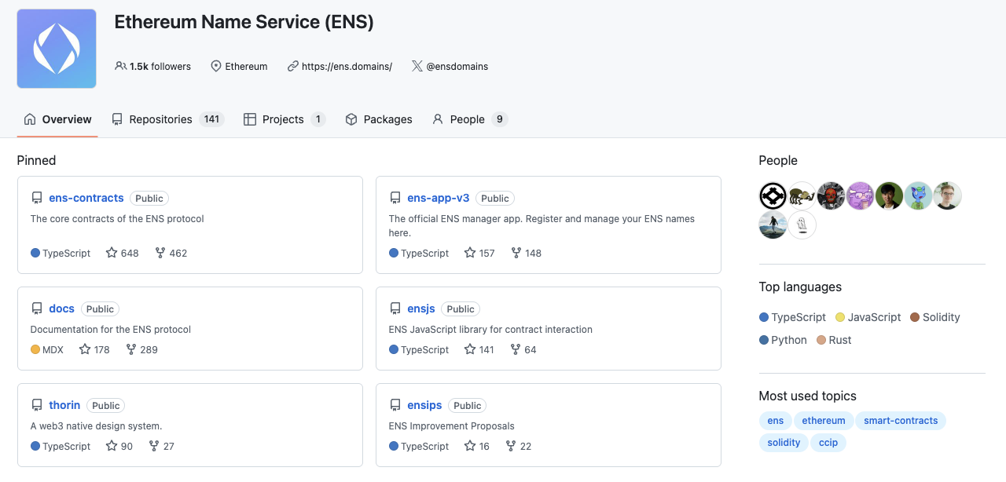1006x482 pixels.
Task: Open the @ensdomains X profile link
Action: [457, 67]
